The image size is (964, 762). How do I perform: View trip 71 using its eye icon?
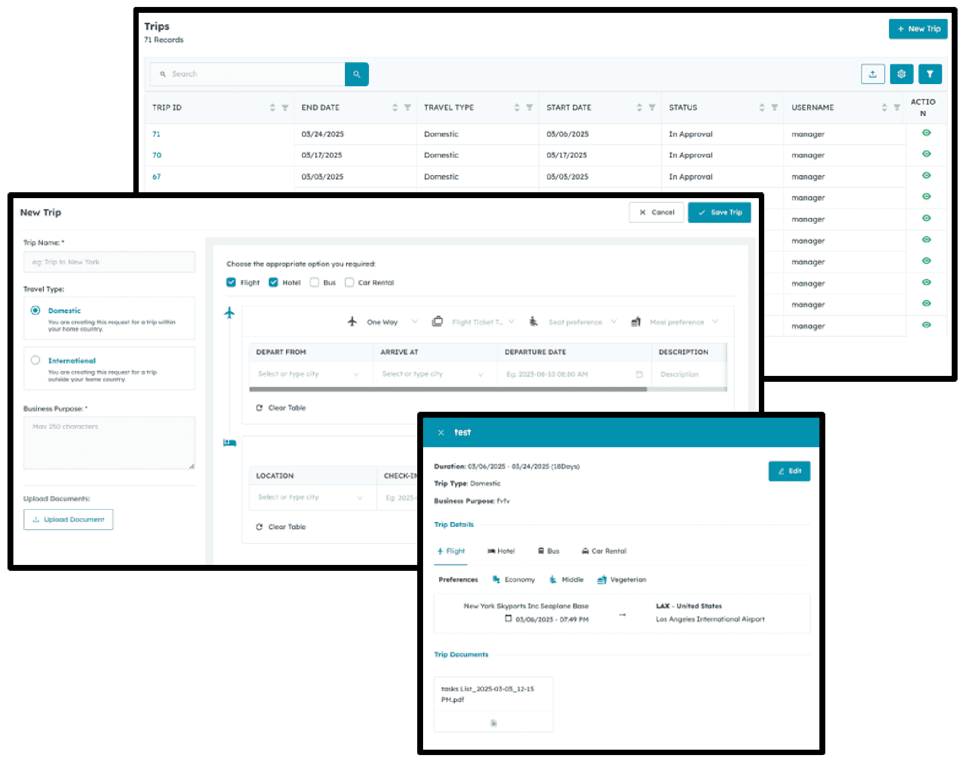coord(927,133)
